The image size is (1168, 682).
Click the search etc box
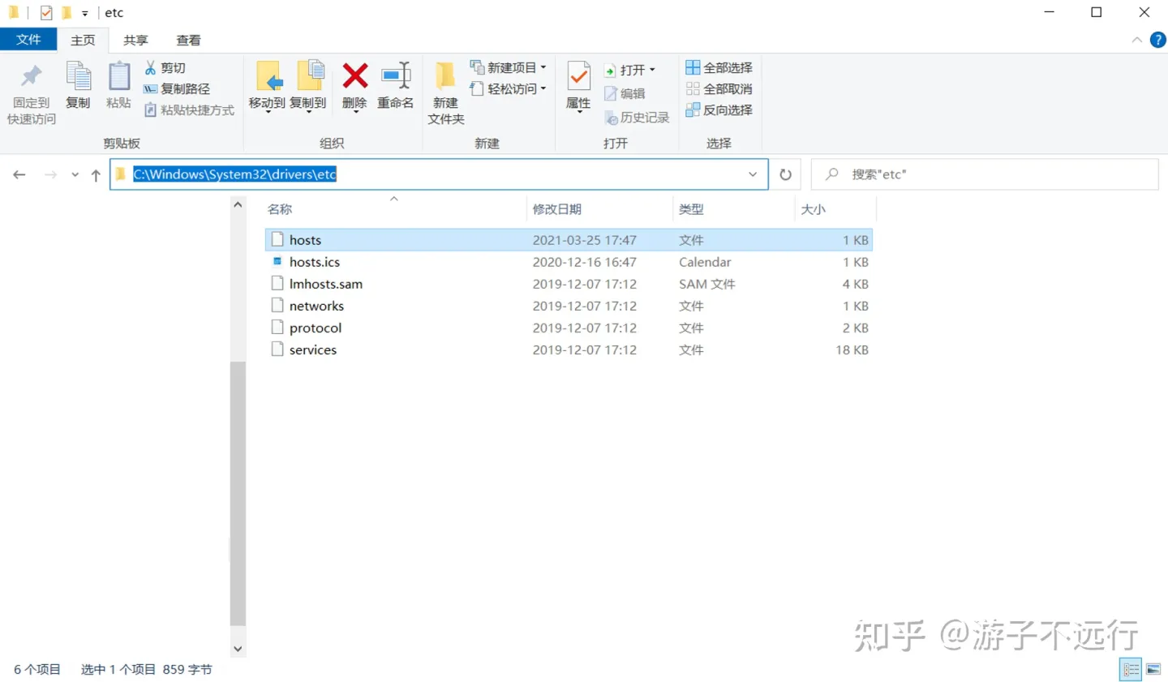(985, 174)
